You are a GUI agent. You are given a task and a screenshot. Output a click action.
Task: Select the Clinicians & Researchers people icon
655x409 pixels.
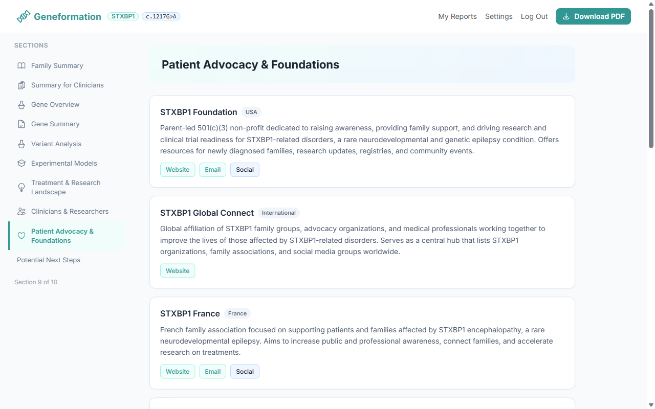21,211
